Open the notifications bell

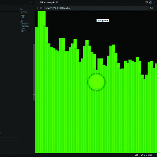point(155,155)
